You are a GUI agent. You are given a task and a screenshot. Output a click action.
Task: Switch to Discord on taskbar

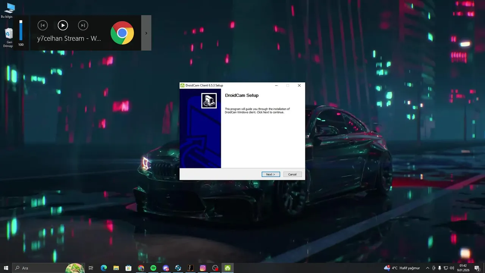[x=166, y=268]
